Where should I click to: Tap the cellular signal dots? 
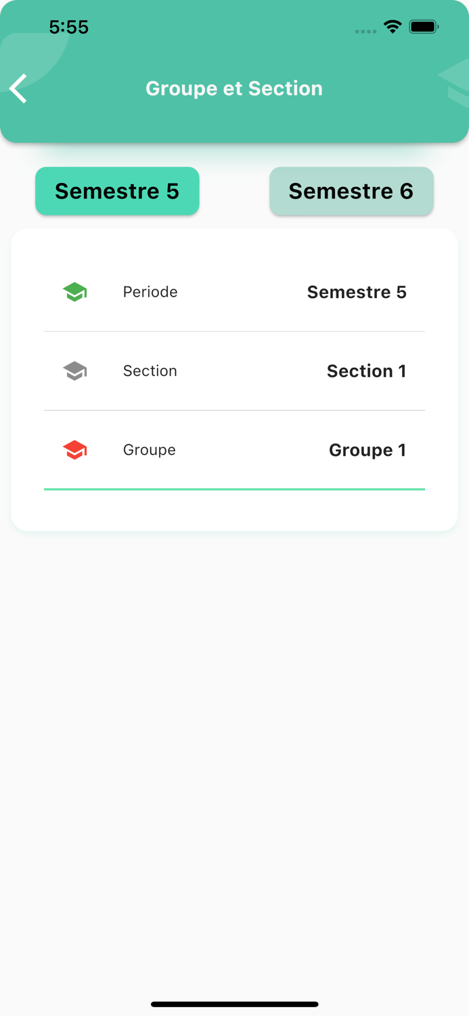click(x=365, y=31)
